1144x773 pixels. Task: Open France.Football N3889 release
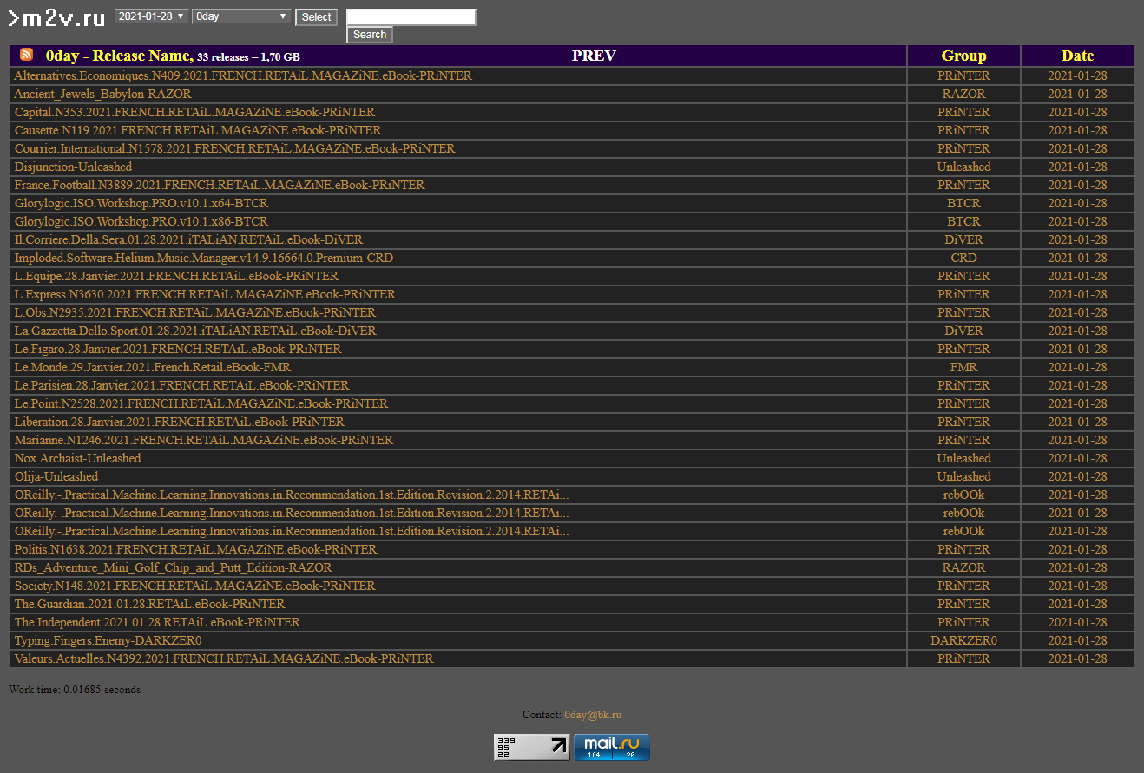(220, 185)
